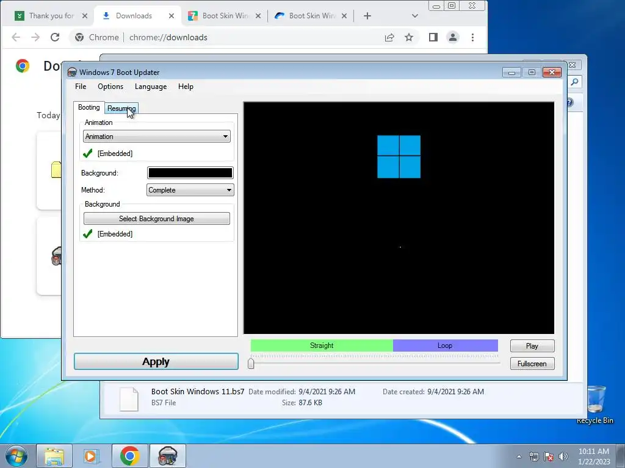Show hidden tray icons arrow
The height and width of the screenshot is (468, 625).
[x=519, y=456]
